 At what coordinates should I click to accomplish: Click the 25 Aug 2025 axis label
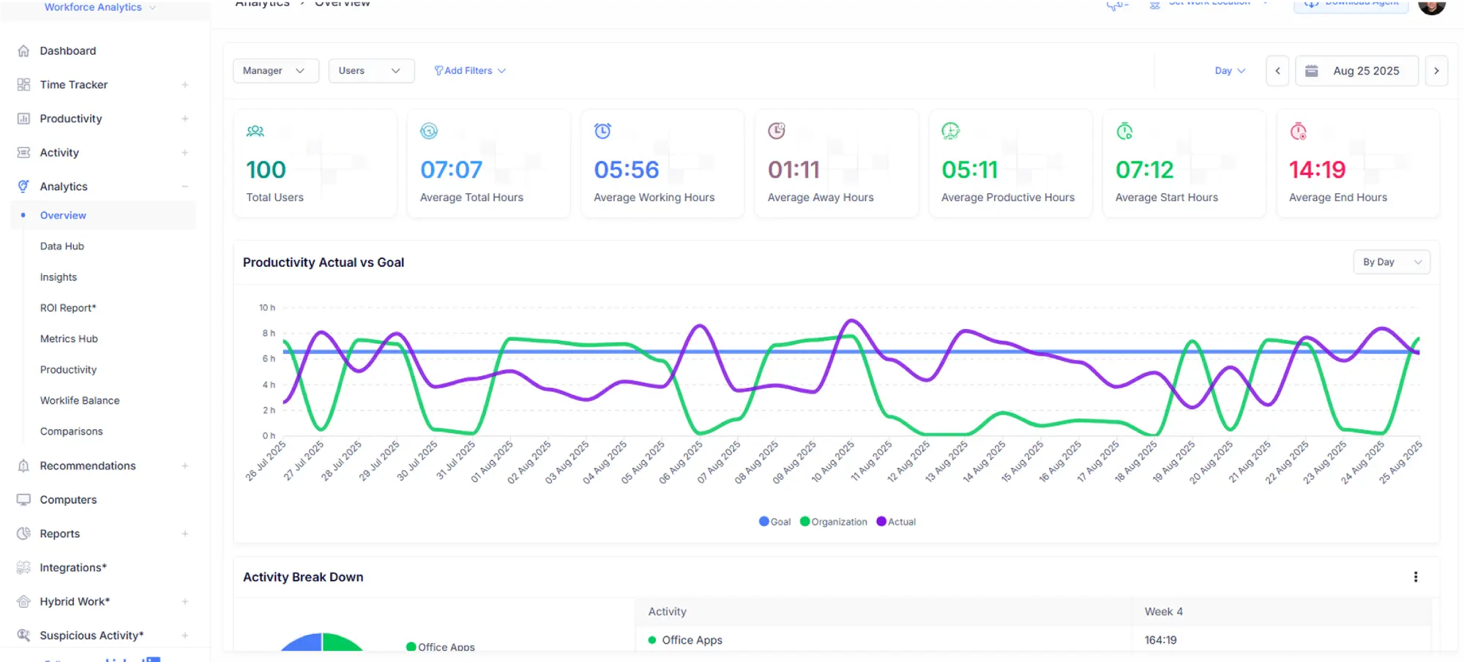point(1401,462)
